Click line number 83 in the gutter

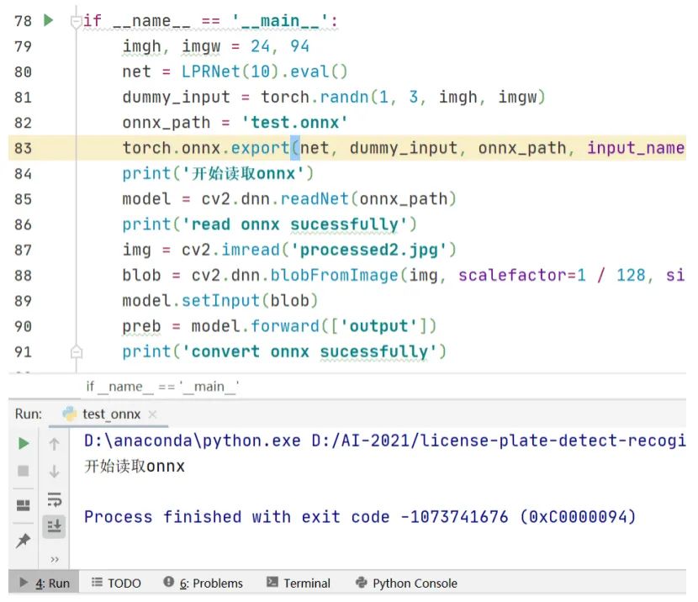24,148
